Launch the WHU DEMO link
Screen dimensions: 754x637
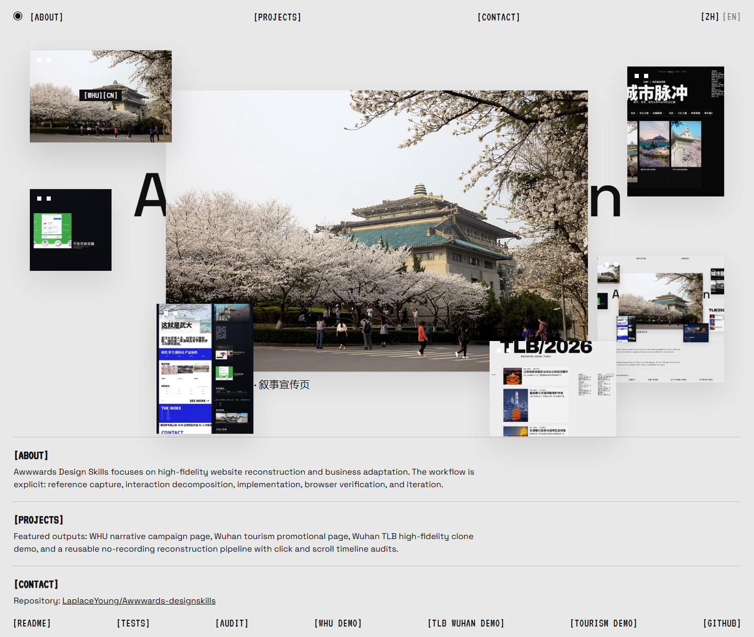338,623
